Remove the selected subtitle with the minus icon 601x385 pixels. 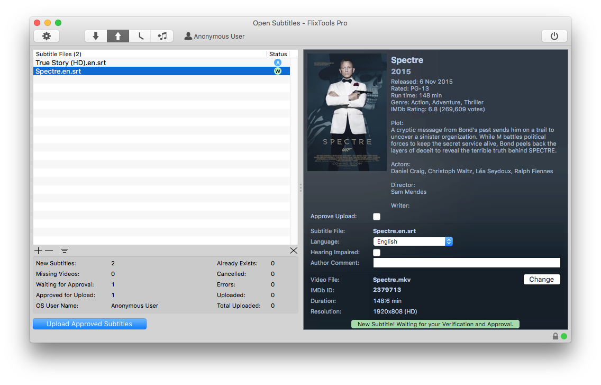pyautogui.click(x=49, y=250)
